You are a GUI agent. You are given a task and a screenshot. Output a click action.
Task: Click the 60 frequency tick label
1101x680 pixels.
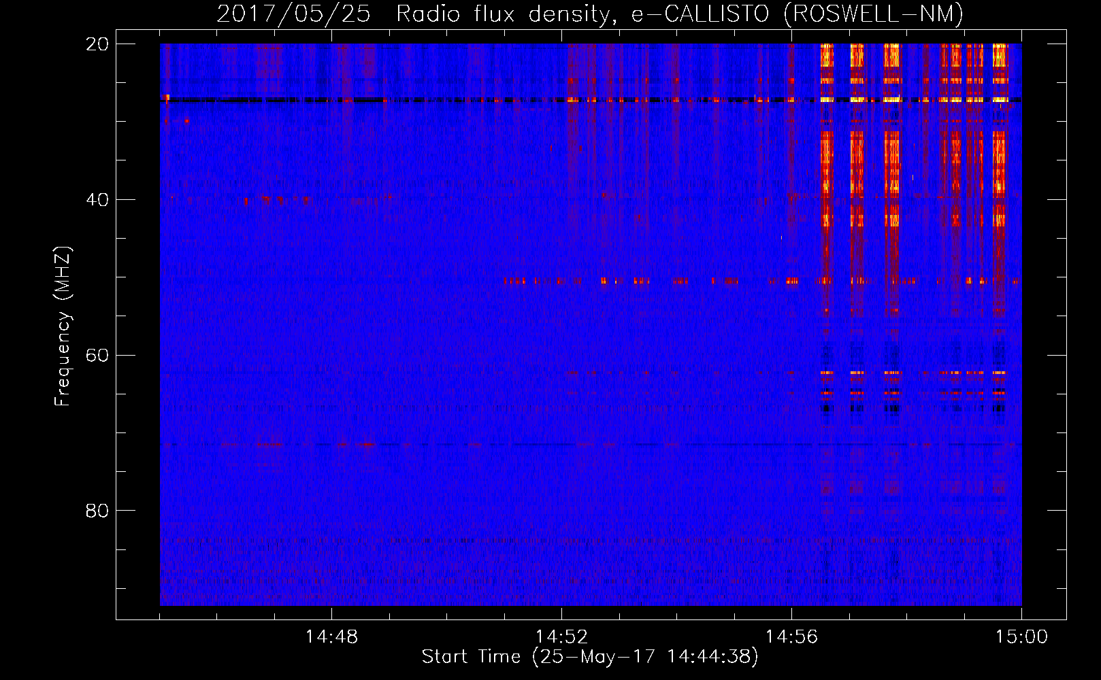[97, 355]
